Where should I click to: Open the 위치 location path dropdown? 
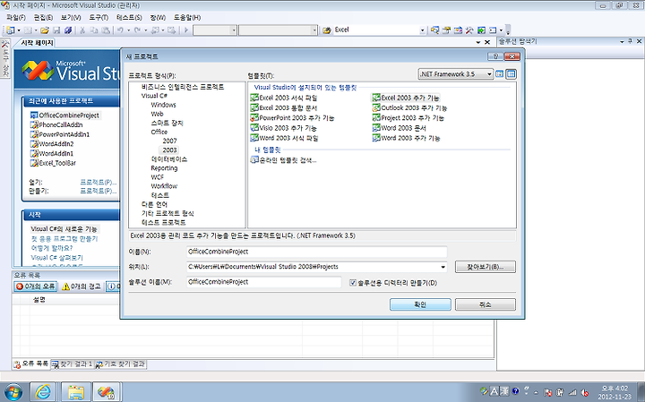coord(443,267)
